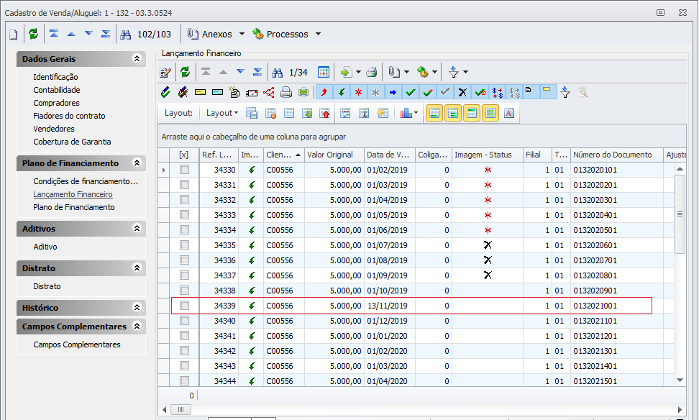Sort by Imagem - Status column header
699x420 pixels.
click(488, 155)
